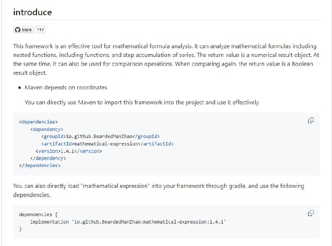332x246 pixels.
Task: Copy the Maven dependencies code snippet
Action: click(310, 121)
